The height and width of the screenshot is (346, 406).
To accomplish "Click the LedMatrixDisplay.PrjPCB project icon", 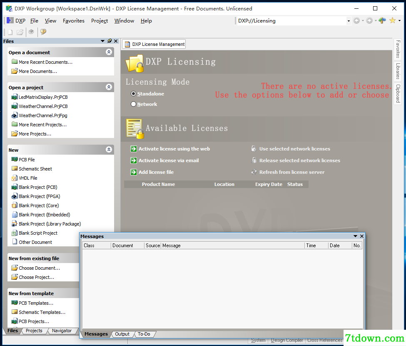I will click(15, 97).
